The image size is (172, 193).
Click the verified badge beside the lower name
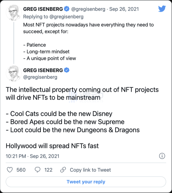click(x=67, y=70)
